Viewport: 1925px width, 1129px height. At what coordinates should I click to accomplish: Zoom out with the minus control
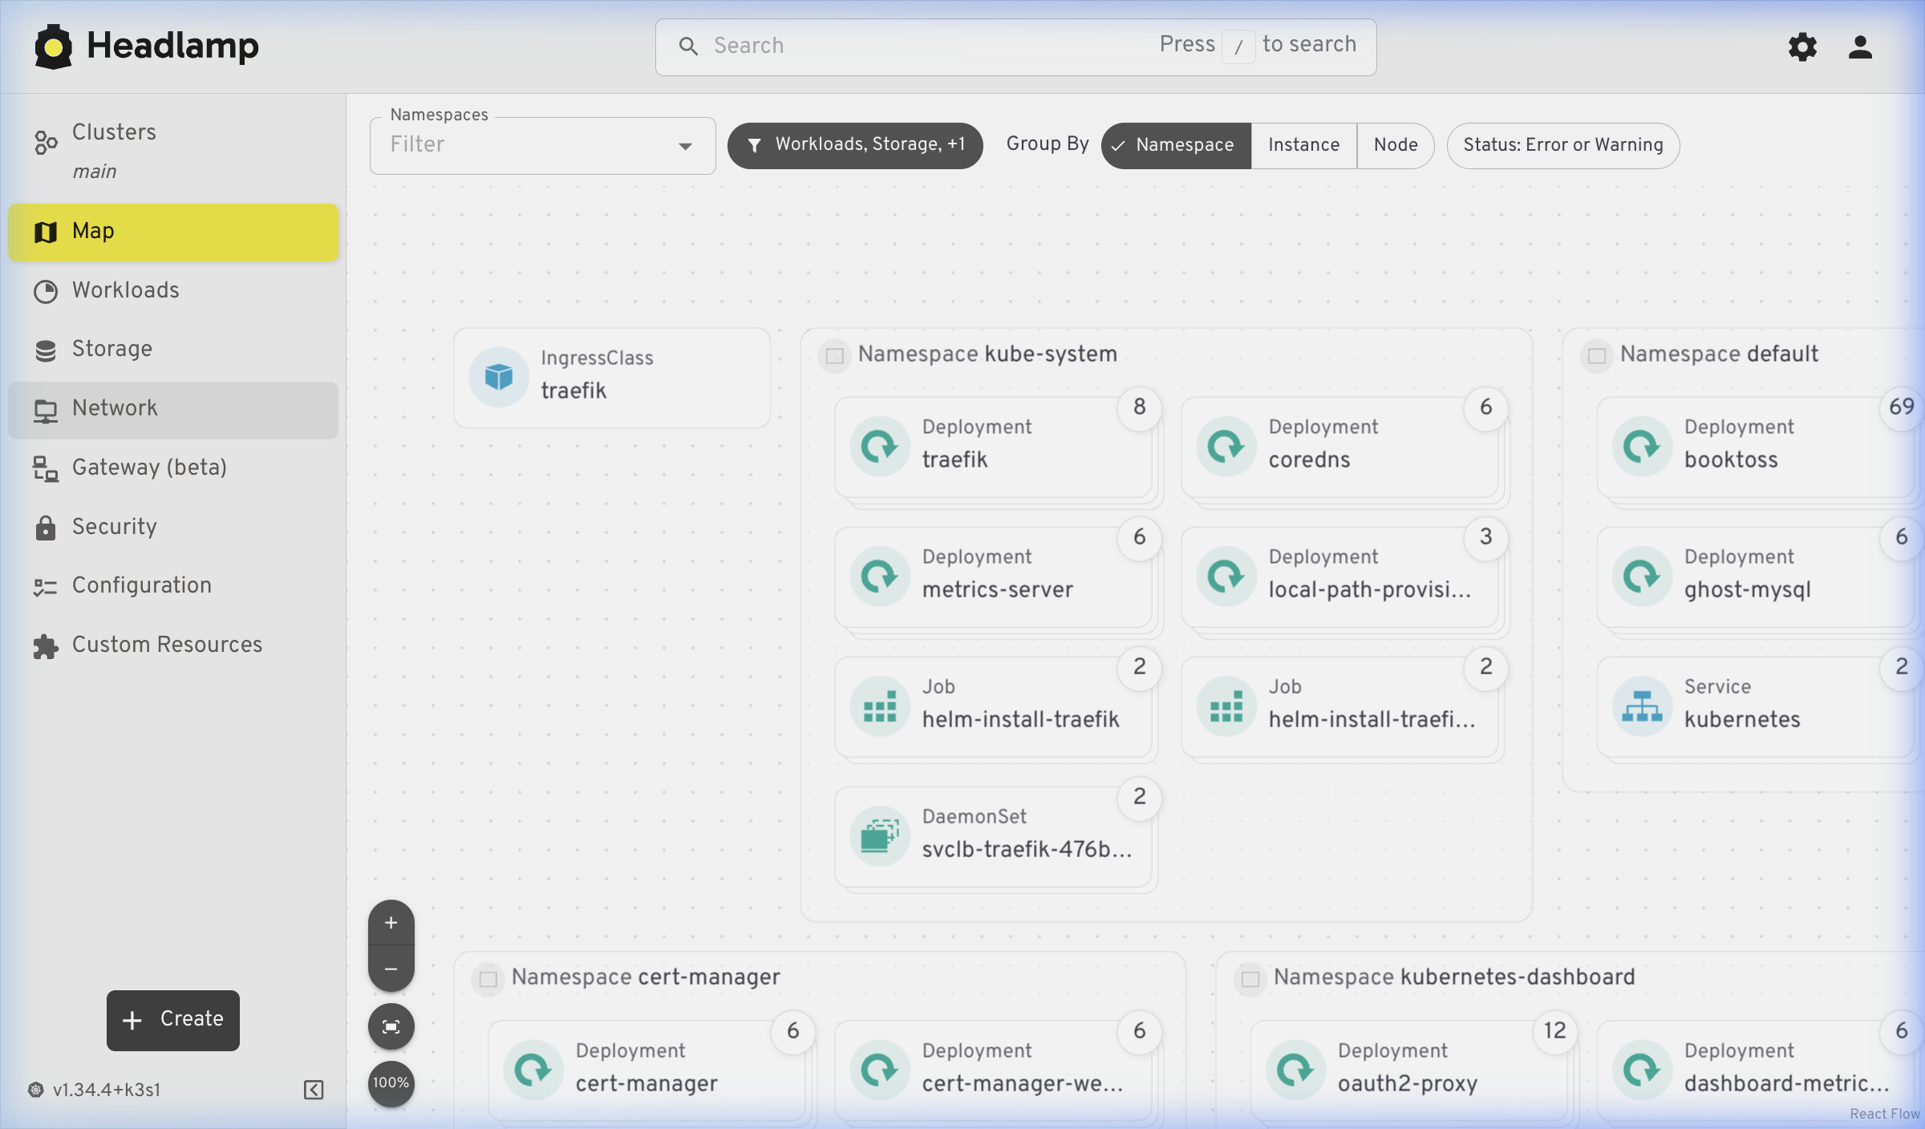pos(391,969)
